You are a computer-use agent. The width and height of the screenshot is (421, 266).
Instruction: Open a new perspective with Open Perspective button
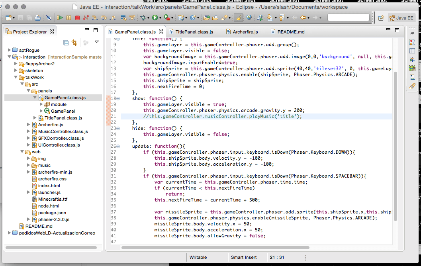tap(380, 18)
